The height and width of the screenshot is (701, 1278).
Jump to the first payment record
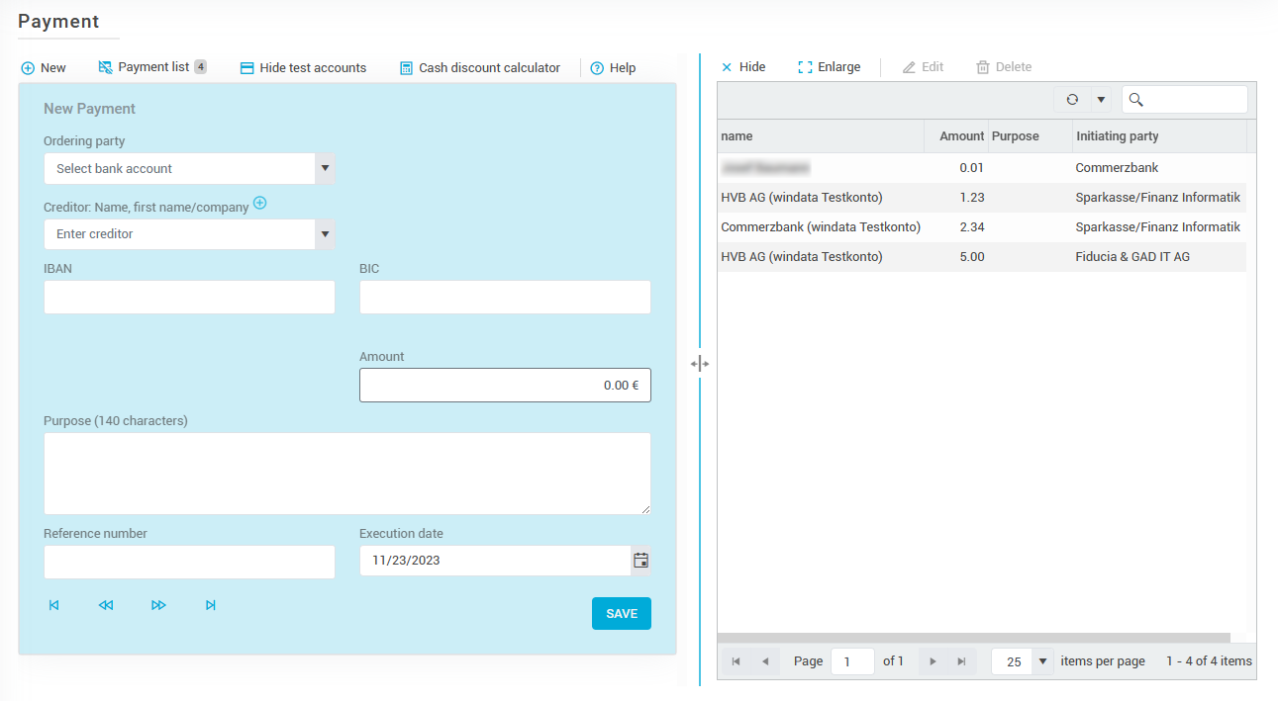click(54, 605)
